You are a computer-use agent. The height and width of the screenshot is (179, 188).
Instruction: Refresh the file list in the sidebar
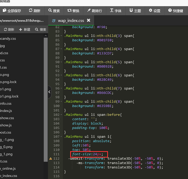pos(9,30)
